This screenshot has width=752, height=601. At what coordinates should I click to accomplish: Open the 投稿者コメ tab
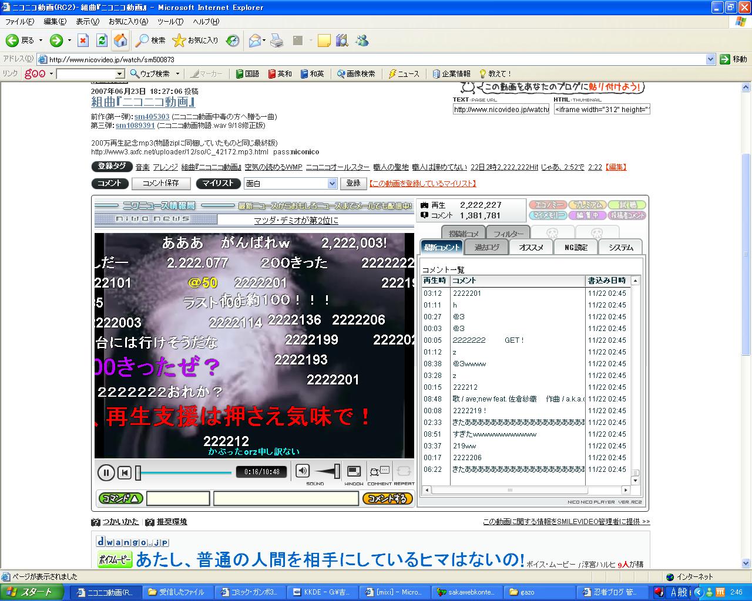coord(464,234)
